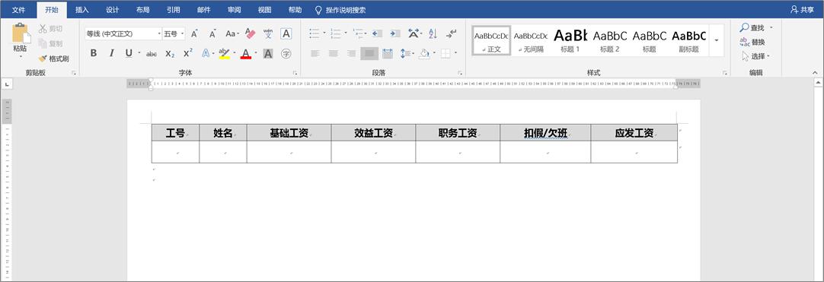
Task: Decrease paragraph indent
Action: [377, 33]
